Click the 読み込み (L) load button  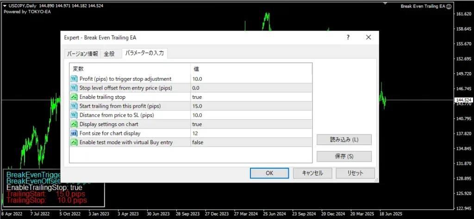coord(344,140)
